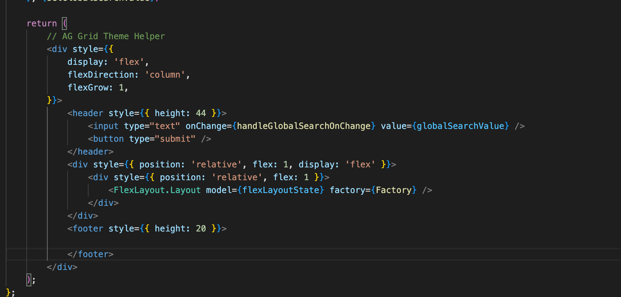Click the footer height value 20
621x297 pixels.
click(x=201, y=229)
